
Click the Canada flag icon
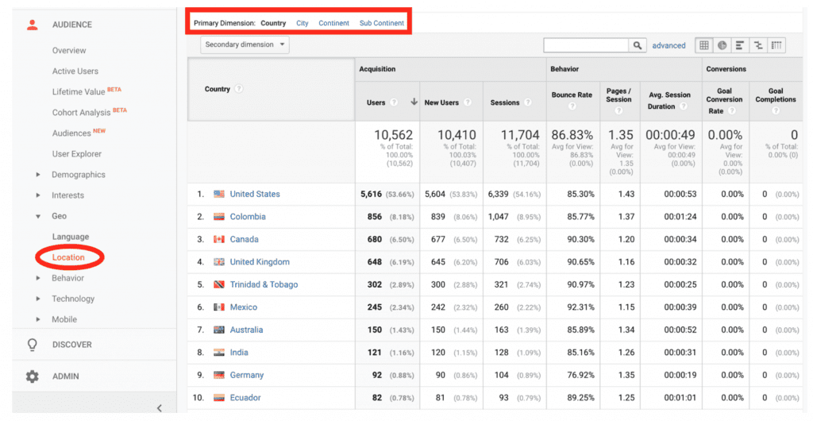[219, 240]
